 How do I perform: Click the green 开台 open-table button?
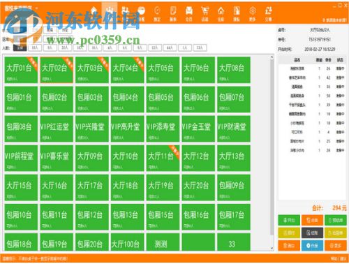(x=289, y=220)
